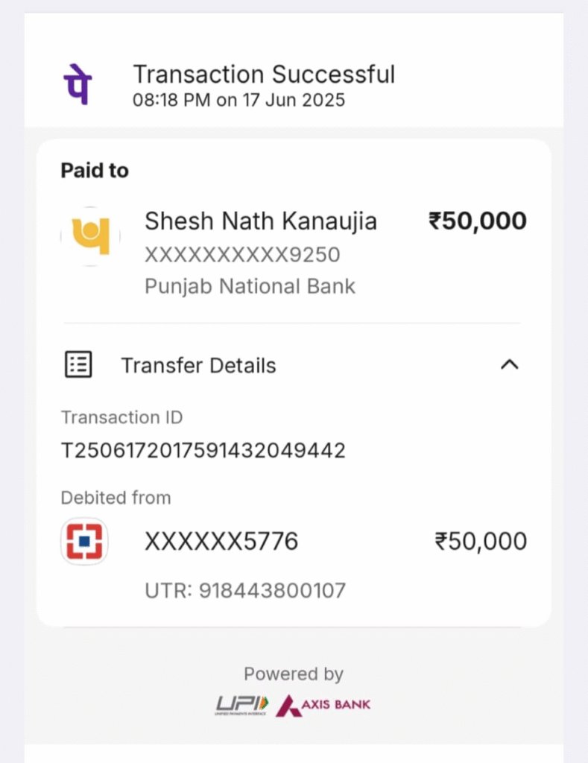Click the PhonePe logo icon
Viewport: 588px width, 763px height.
point(77,83)
